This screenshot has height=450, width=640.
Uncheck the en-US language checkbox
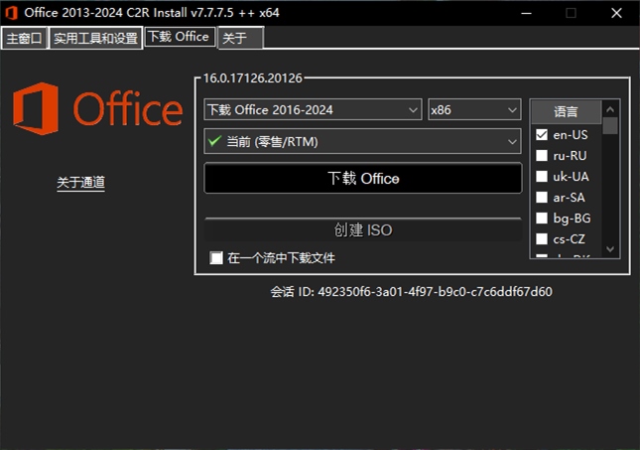click(x=542, y=134)
